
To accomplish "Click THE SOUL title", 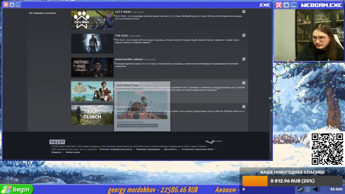I will point(122,36).
